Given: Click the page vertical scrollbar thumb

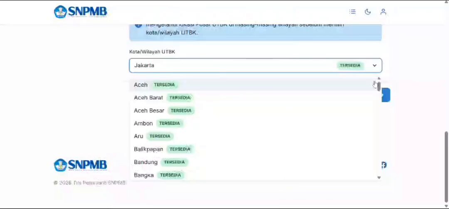Looking at the screenshot, I should coord(447,167).
